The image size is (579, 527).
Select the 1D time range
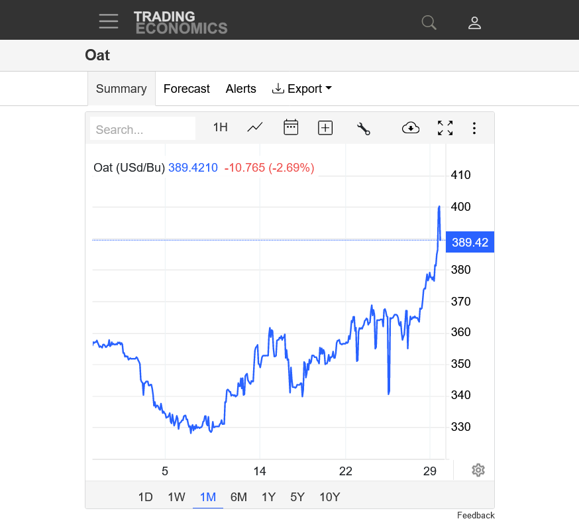[x=146, y=497]
